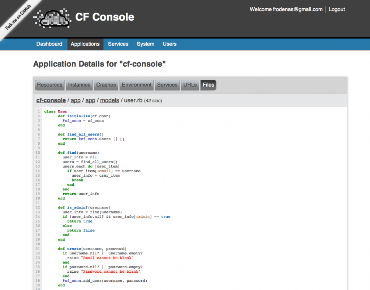Click the "Email cannot be blank" string
The width and height of the screenshot is (370, 290).
[x=107, y=258]
